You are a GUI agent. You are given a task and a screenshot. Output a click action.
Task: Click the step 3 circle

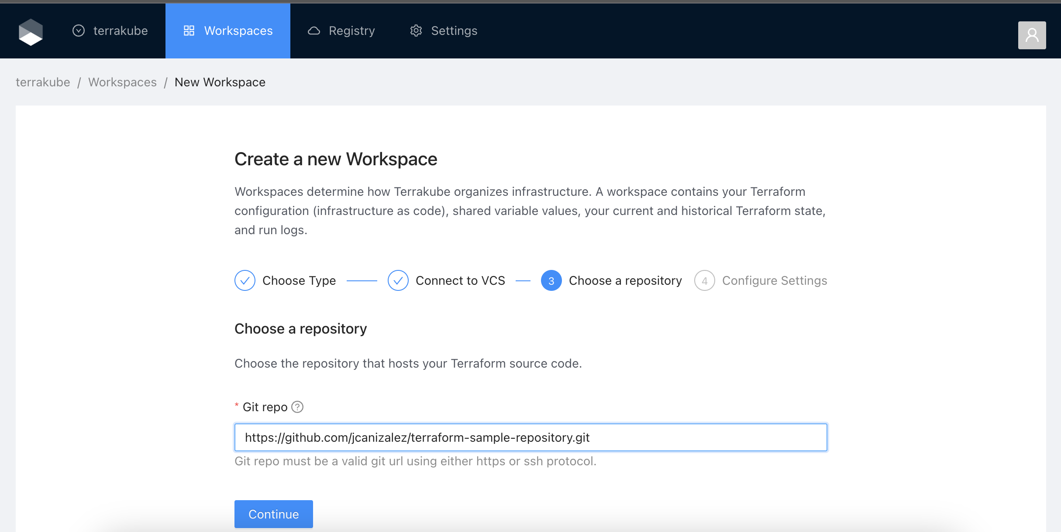[551, 280]
